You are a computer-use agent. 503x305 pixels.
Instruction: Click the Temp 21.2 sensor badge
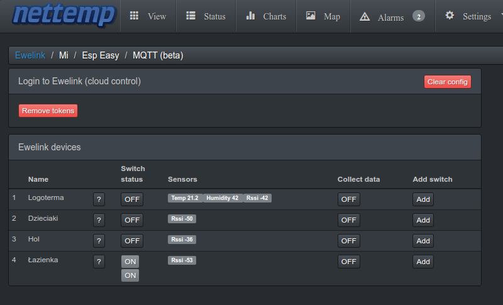point(185,198)
